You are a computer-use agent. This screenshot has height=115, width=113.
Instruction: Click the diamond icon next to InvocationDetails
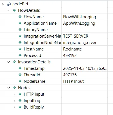click(14, 62)
